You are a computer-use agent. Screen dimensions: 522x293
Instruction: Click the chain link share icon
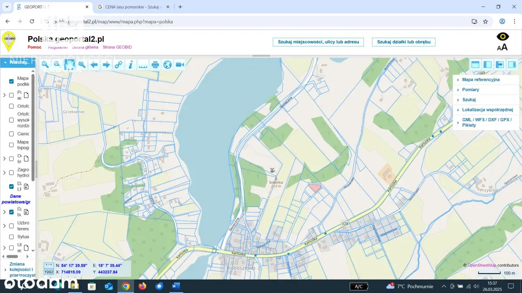click(118, 65)
